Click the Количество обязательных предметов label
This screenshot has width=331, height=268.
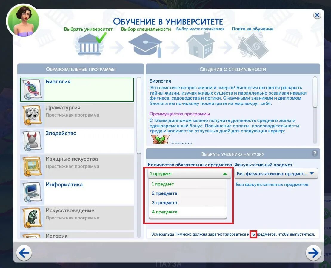[x=190, y=165]
